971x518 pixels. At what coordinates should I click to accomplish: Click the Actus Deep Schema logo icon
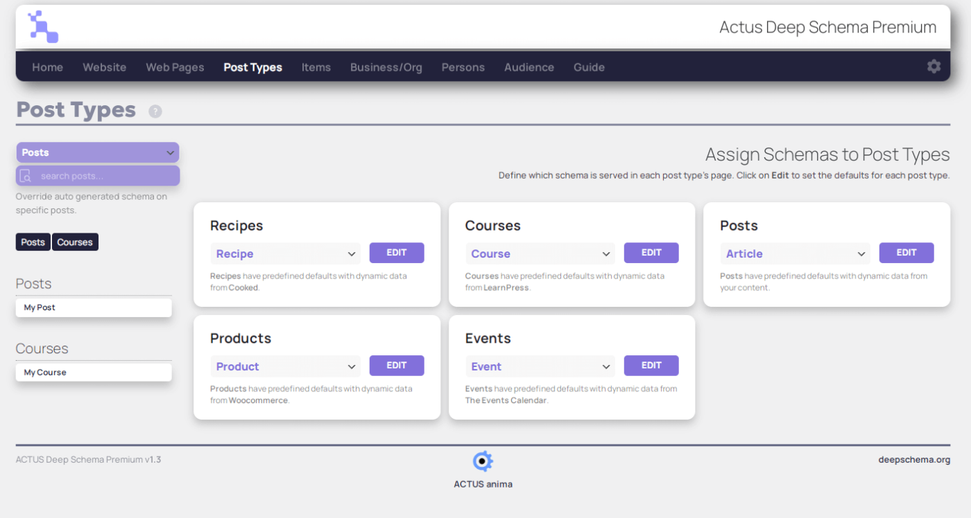point(43,27)
